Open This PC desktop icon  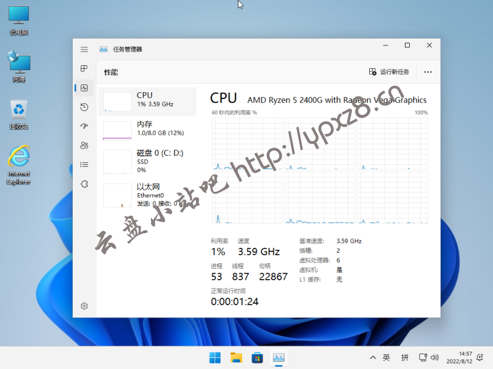[19, 20]
